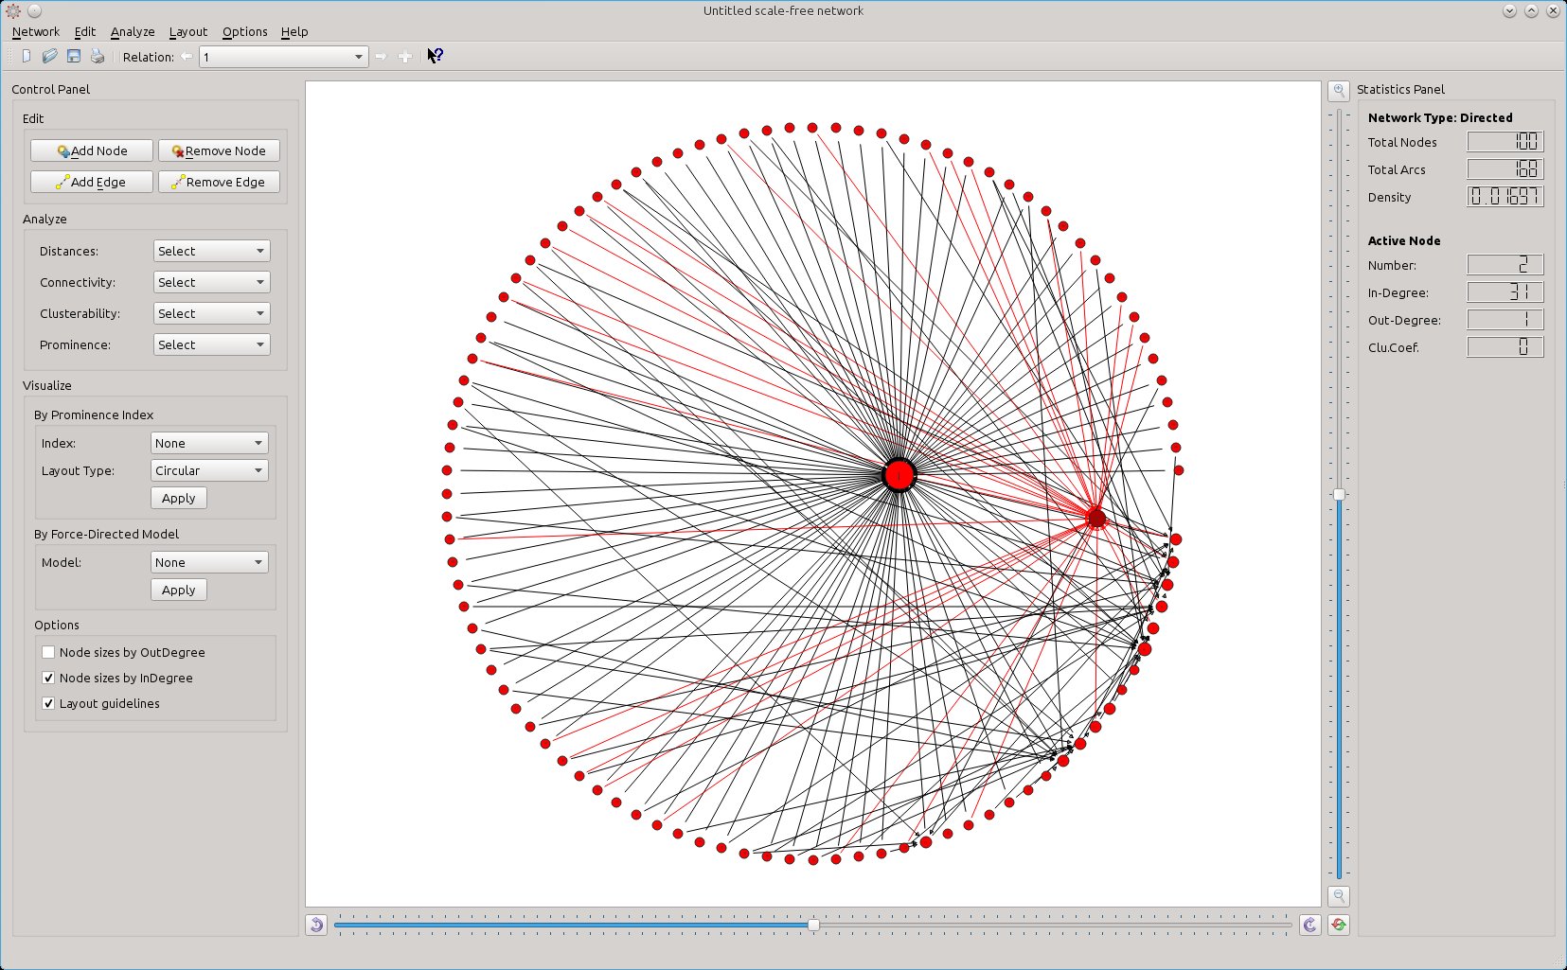Click the Add Node button
The height and width of the screenshot is (970, 1567).
click(x=92, y=150)
